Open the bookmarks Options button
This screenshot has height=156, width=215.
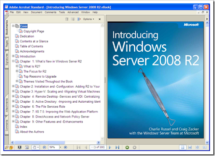(89, 19)
